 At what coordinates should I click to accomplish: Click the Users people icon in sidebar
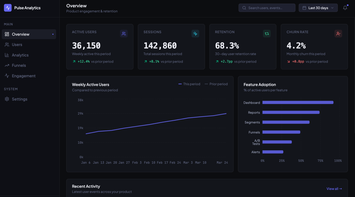(7, 45)
